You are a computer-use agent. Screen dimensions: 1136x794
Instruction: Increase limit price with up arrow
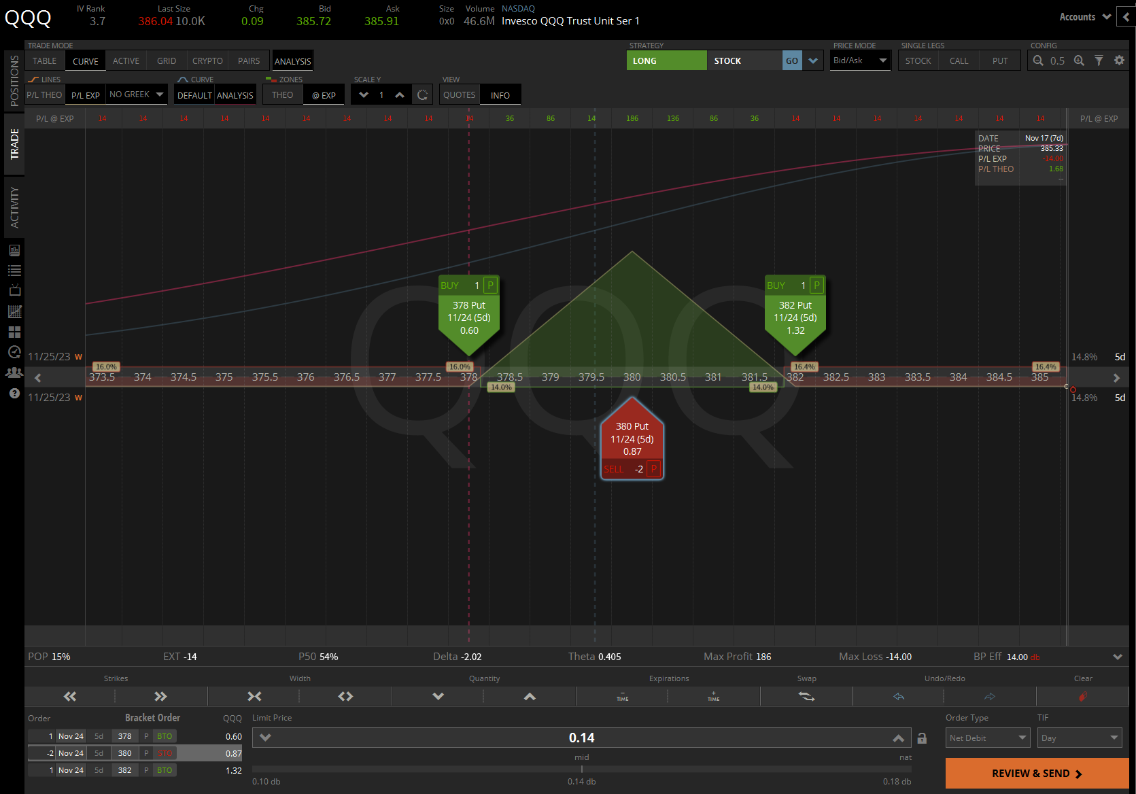899,738
